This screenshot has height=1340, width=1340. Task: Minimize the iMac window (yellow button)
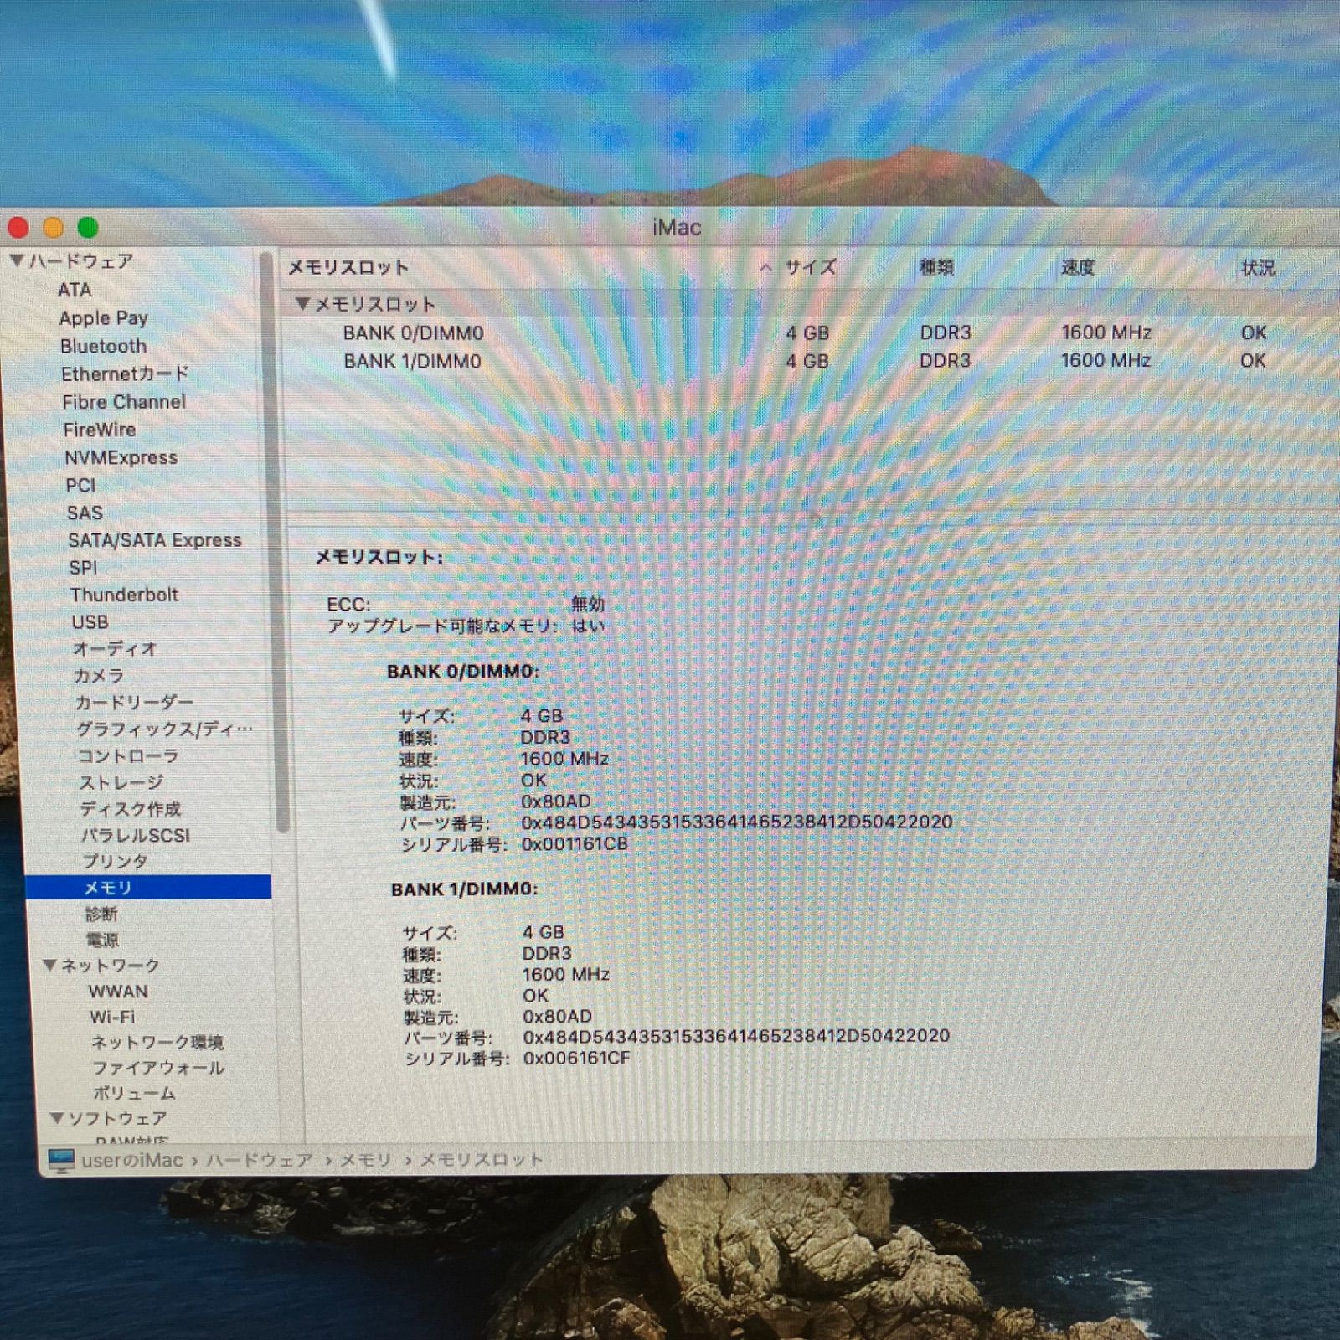(x=54, y=227)
